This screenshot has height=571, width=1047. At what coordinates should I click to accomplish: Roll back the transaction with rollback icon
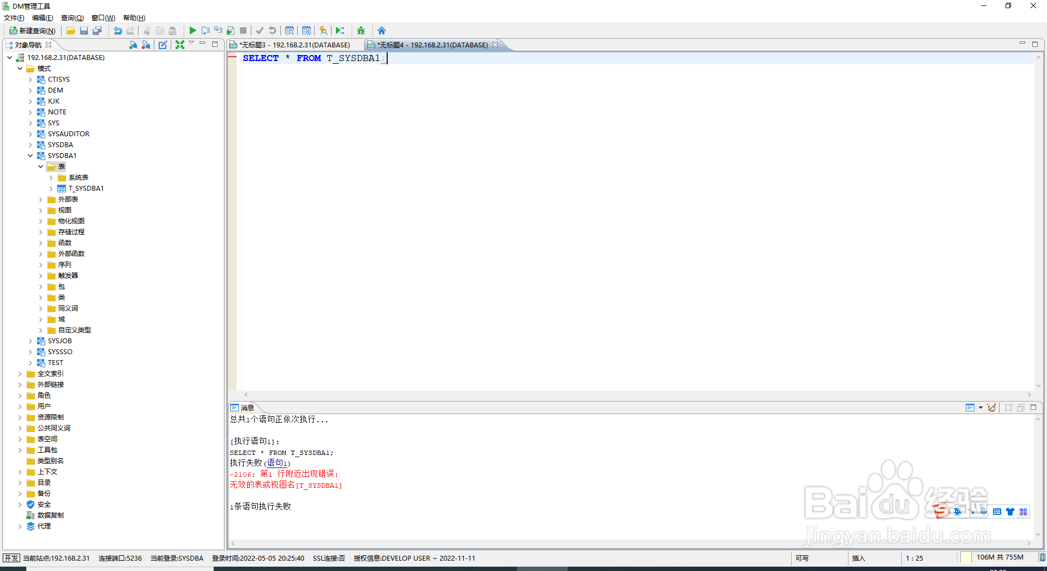point(273,31)
